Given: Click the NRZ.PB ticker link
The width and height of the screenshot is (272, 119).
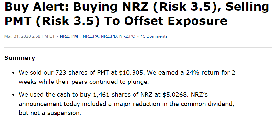Looking at the screenshot, I should [109, 36].
